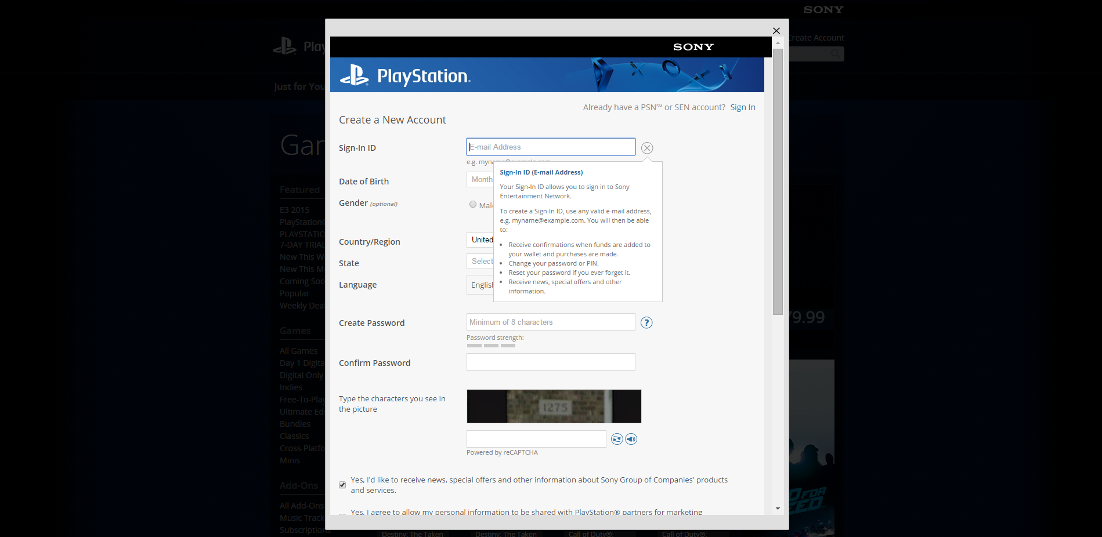Click PlayStation logo on background store page

point(299,46)
